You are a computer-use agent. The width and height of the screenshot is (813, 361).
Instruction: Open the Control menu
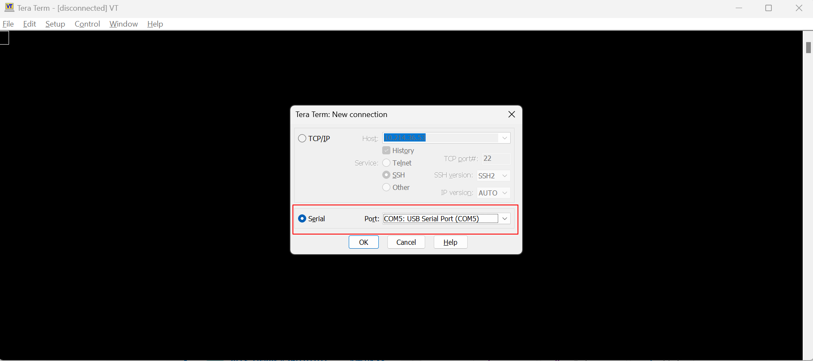point(87,24)
